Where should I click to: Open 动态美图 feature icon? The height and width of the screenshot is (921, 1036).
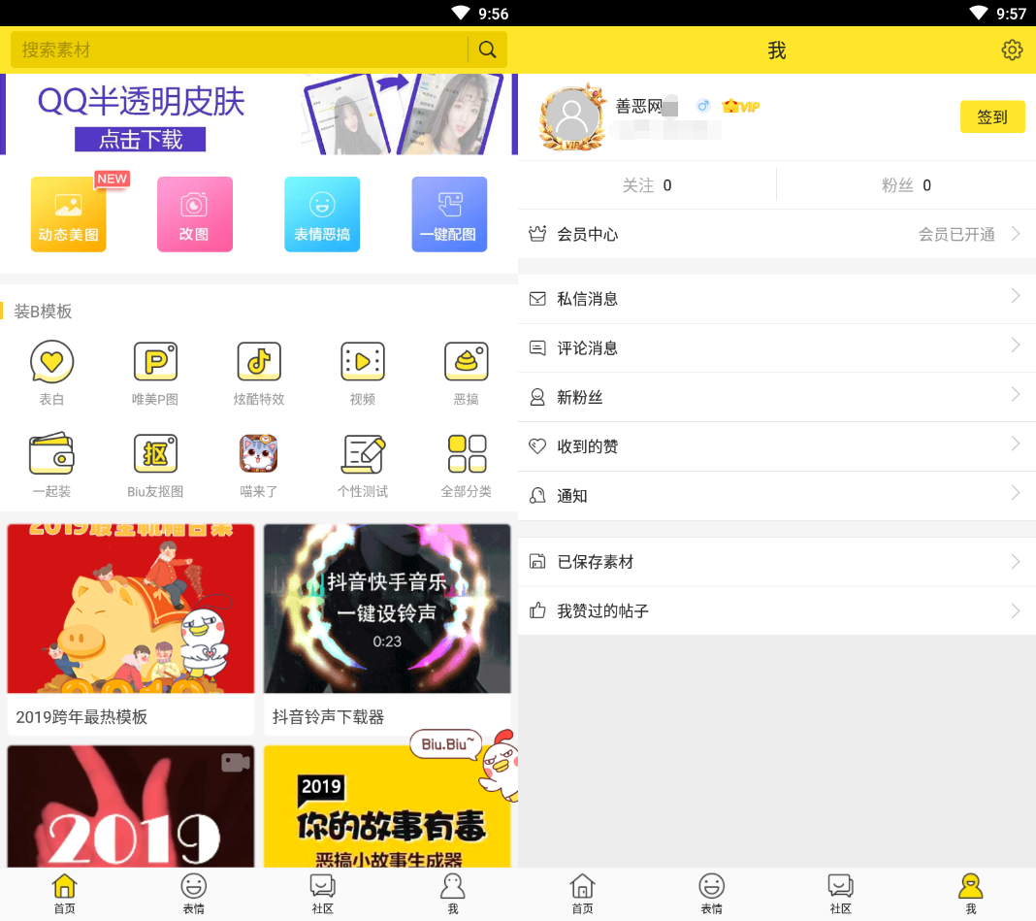coord(68,214)
